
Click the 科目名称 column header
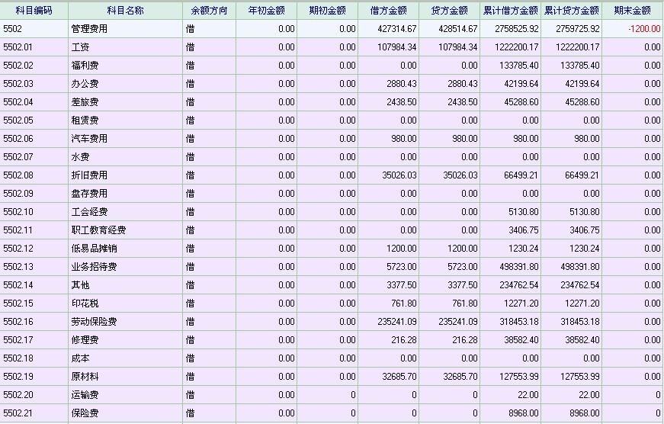pos(125,11)
